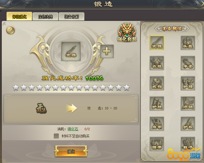Click the plus slot to add material
The width and height of the screenshot is (204, 163).
107,51
